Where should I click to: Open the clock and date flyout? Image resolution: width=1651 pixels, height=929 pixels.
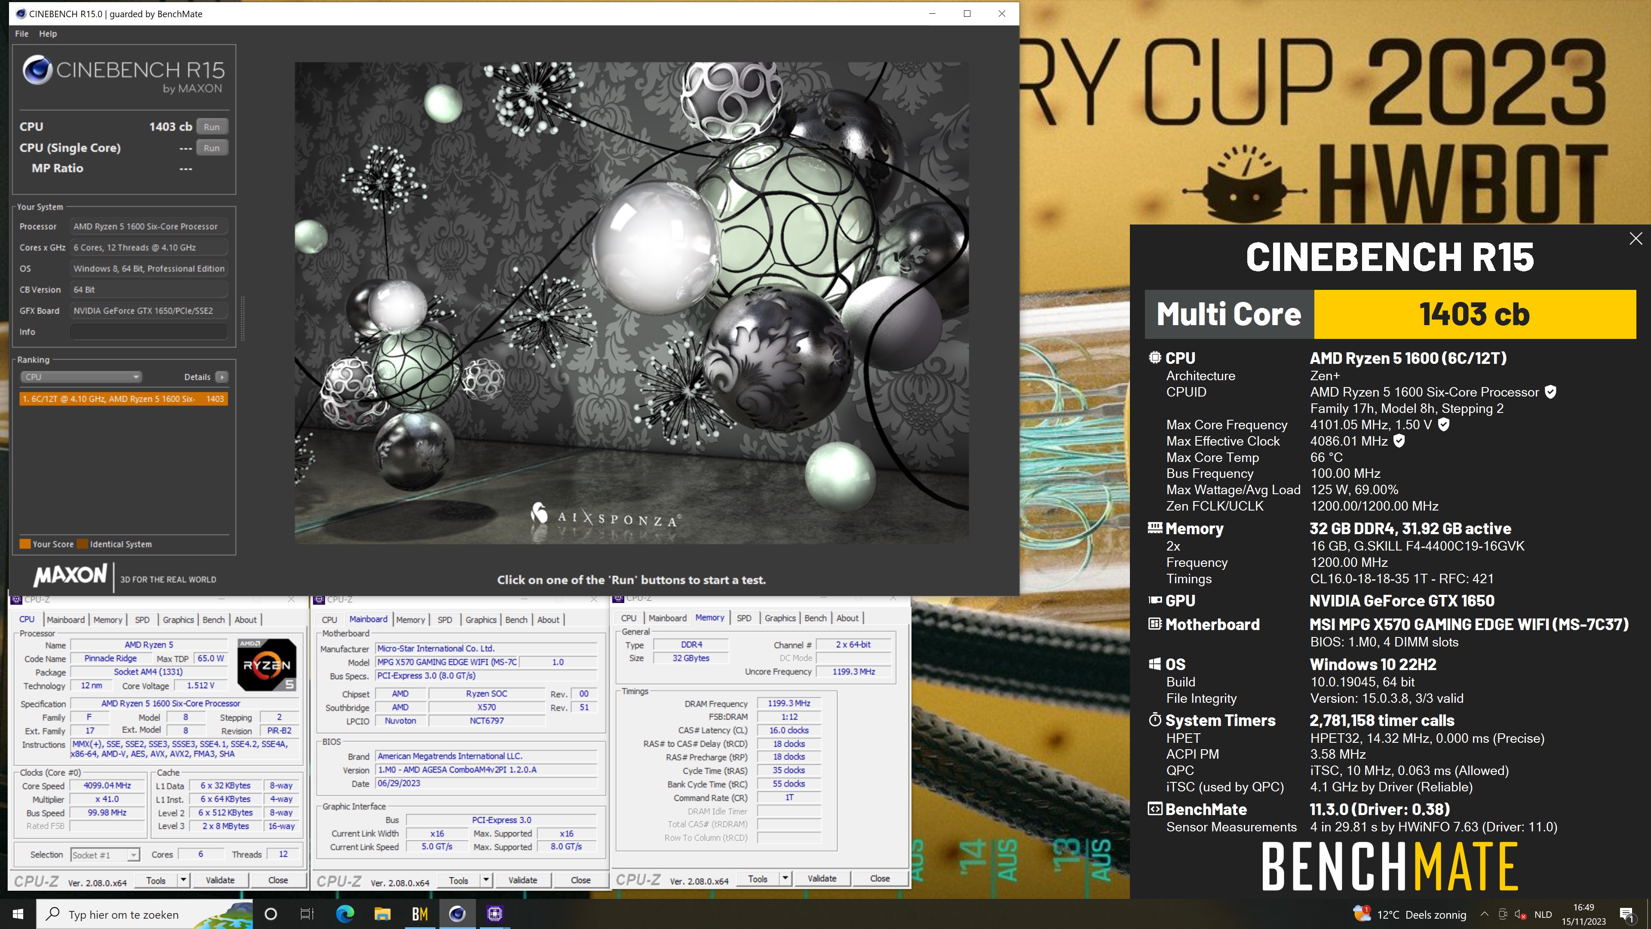(x=1583, y=914)
